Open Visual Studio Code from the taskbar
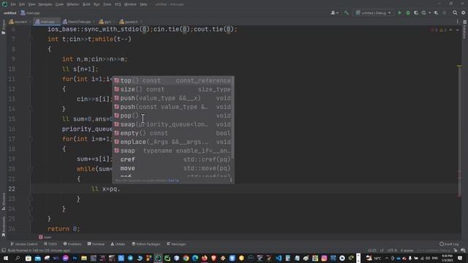This screenshot has width=468, height=263. [x=279, y=258]
